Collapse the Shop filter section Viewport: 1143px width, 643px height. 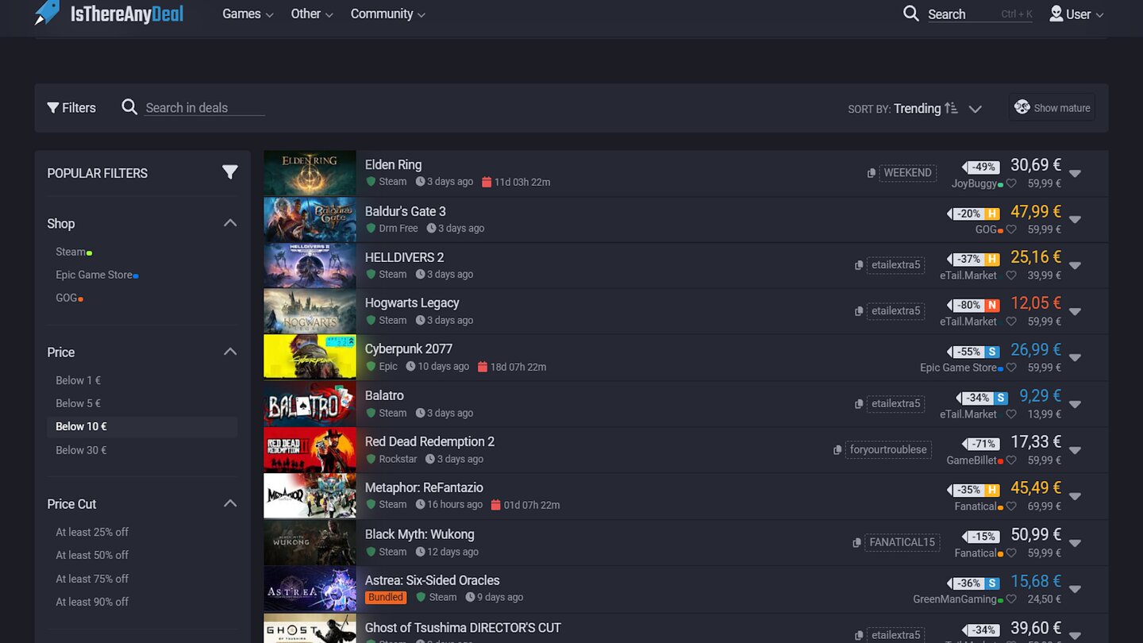[230, 223]
